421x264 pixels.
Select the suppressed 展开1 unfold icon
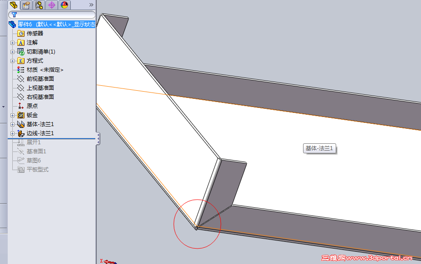coord(21,142)
